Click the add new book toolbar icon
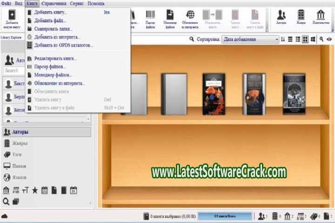The height and width of the screenshot is (223, 335). [12, 19]
